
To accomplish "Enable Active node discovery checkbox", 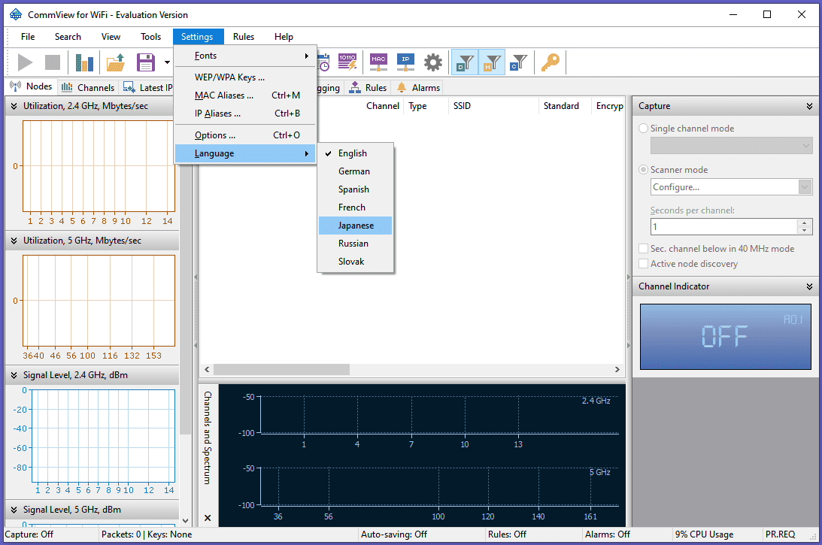I will click(644, 264).
